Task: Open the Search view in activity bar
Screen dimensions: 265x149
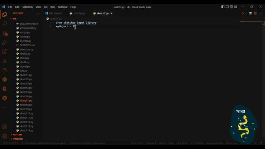Action: [x=5, y=24]
